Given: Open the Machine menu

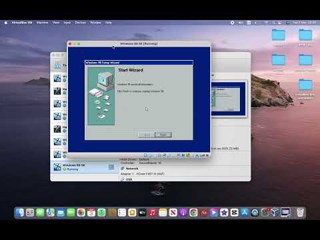Looking at the screenshot, I should click(42, 23).
